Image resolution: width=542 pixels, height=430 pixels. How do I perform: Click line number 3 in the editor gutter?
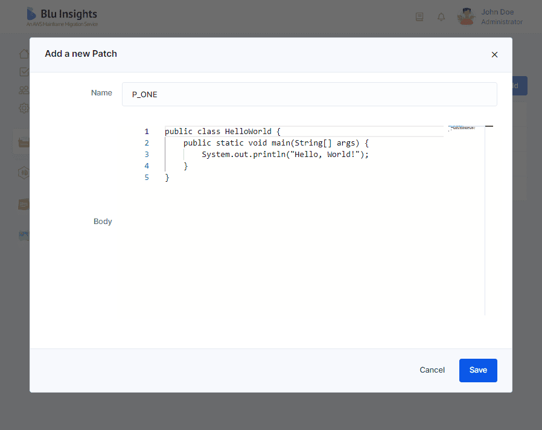click(146, 155)
